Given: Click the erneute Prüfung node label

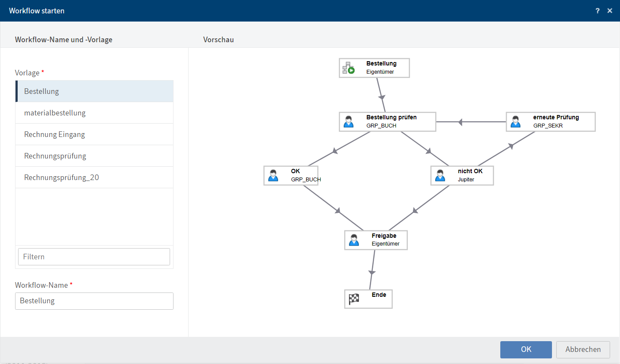Looking at the screenshot, I should pos(556,117).
